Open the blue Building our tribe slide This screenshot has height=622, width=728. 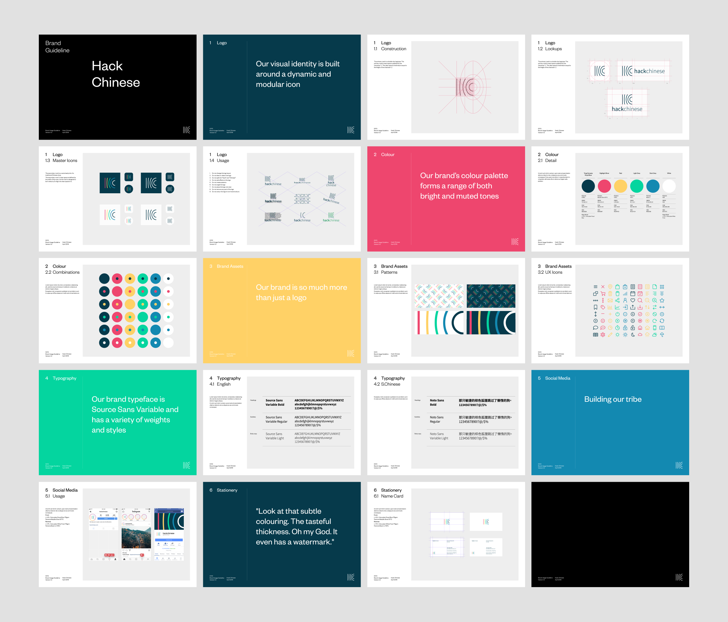point(610,422)
